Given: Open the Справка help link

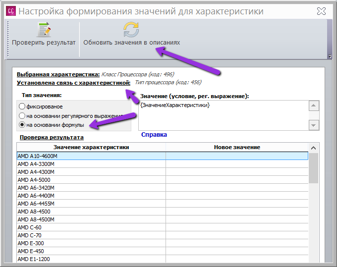Looking at the screenshot, I should point(154,135).
